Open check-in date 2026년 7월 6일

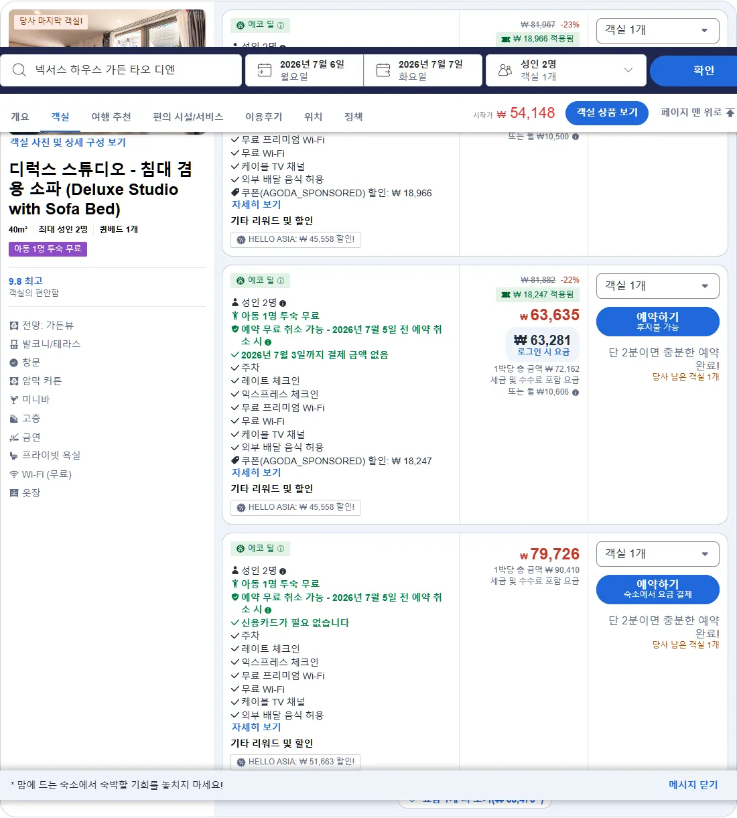(304, 70)
